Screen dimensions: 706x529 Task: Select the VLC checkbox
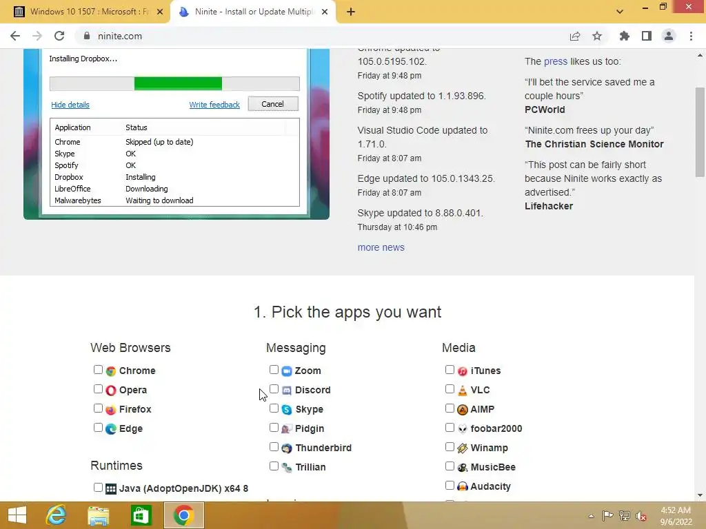[x=450, y=389]
